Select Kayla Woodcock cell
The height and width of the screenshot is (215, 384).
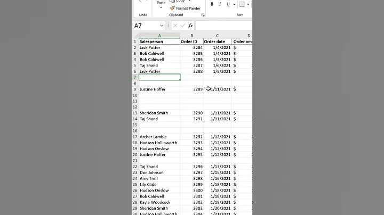pyautogui.click(x=159, y=202)
